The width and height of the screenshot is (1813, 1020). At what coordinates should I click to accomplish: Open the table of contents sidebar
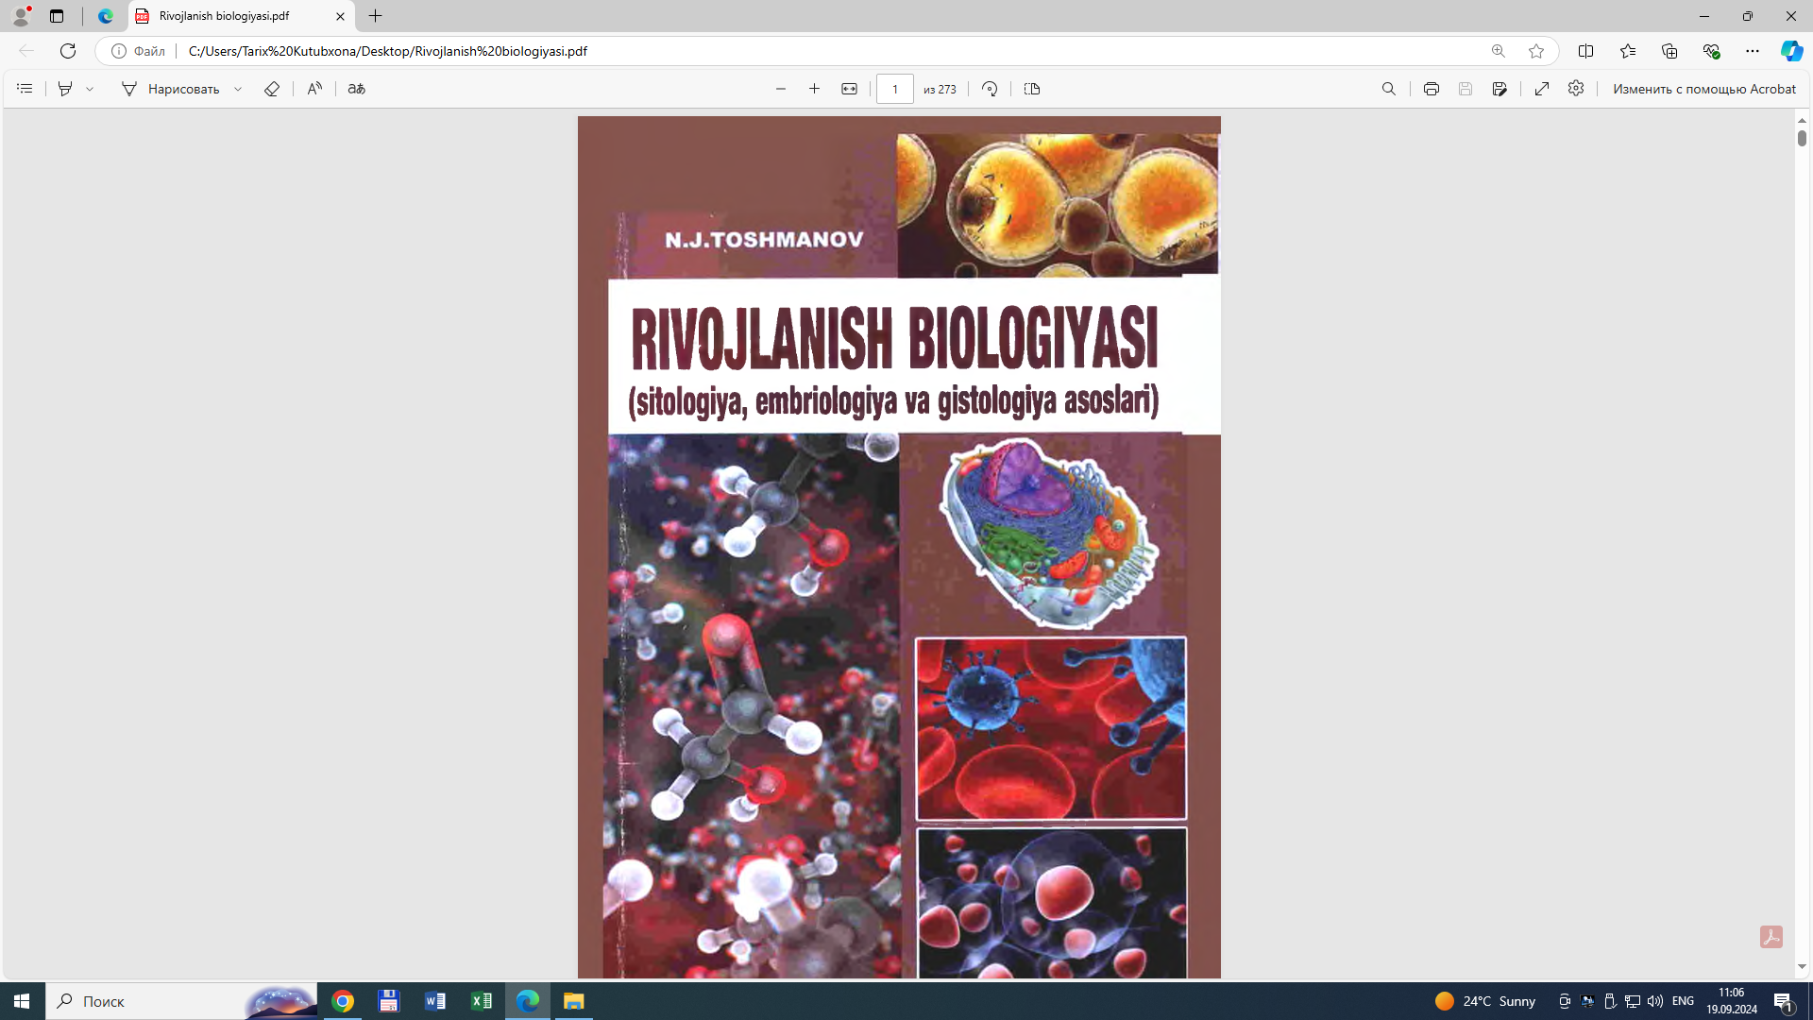[25, 89]
